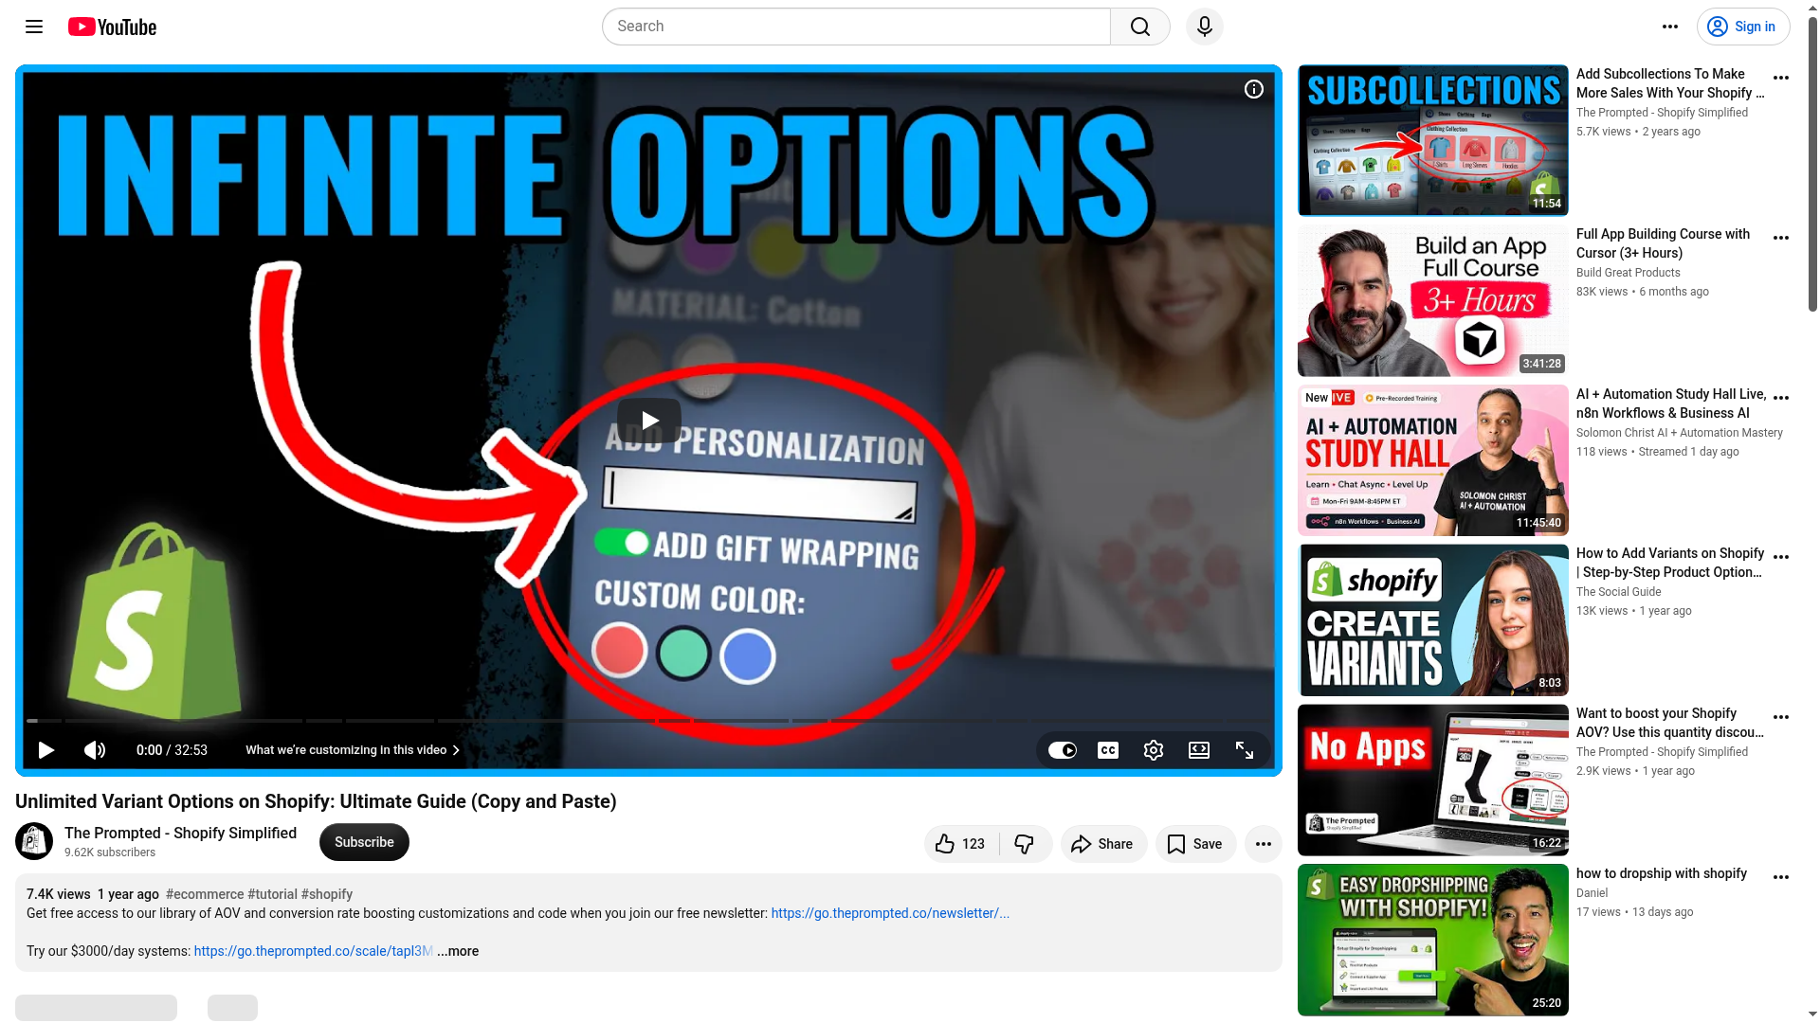Open The Prompted channel avatar
The height and width of the screenshot is (1023, 1820).
(34, 841)
